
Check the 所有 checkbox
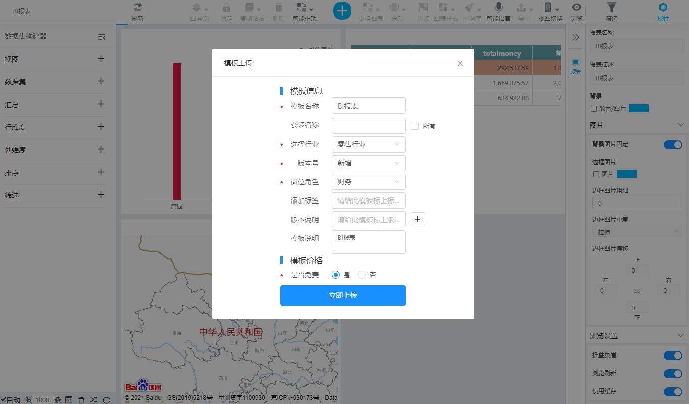(415, 126)
